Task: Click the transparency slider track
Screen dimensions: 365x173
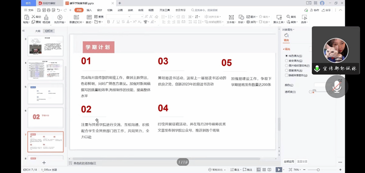Action: click(321, 92)
